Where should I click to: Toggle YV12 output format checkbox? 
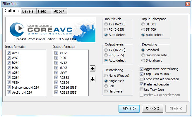coord(56,53)
